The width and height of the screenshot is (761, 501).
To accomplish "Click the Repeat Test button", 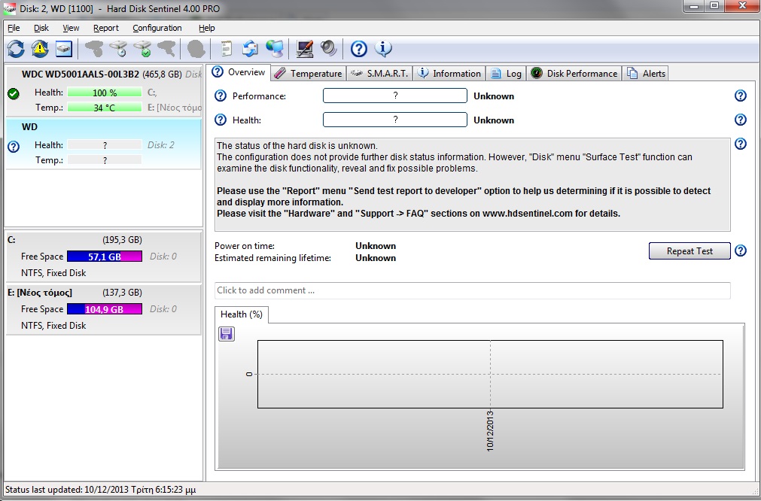I will pos(689,250).
